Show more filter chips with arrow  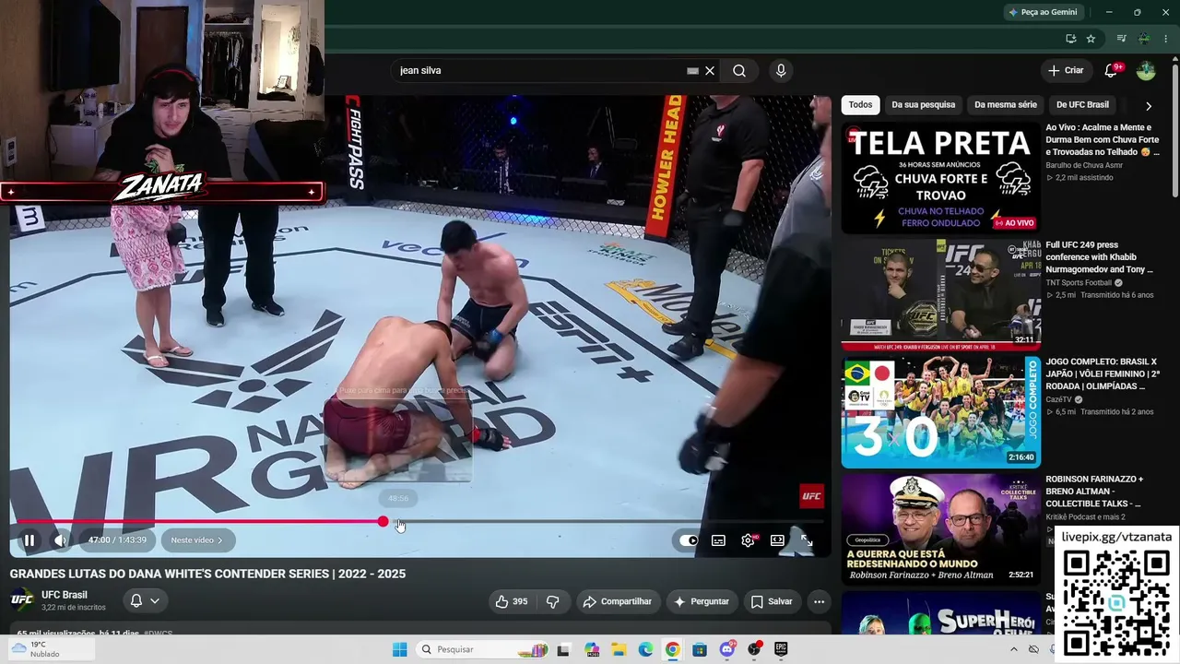coord(1148,105)
